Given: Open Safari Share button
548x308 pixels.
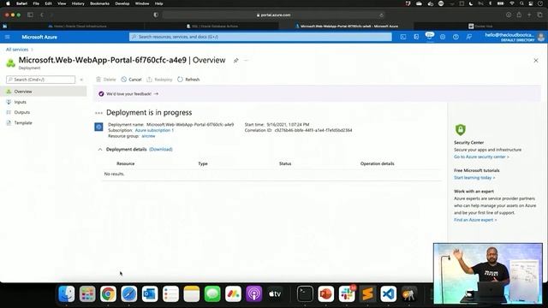Looking at the screenshot, I should (x=519, y=15).
